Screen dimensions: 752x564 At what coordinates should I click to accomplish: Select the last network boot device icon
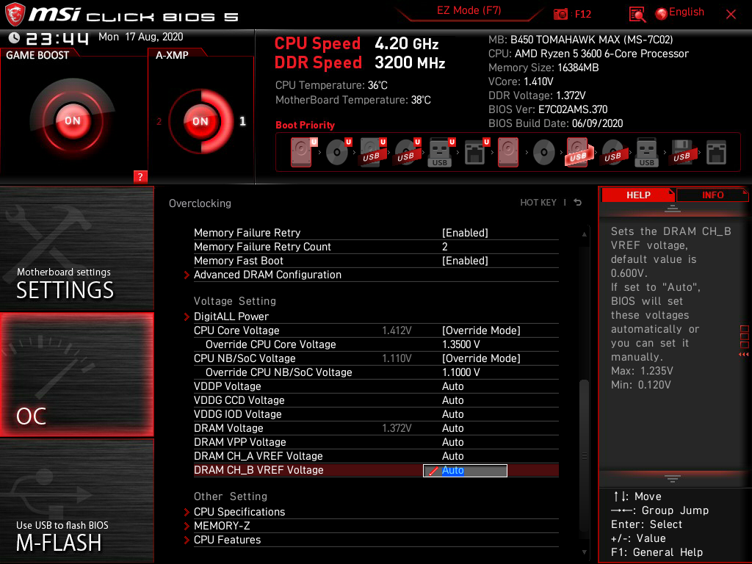716,153
